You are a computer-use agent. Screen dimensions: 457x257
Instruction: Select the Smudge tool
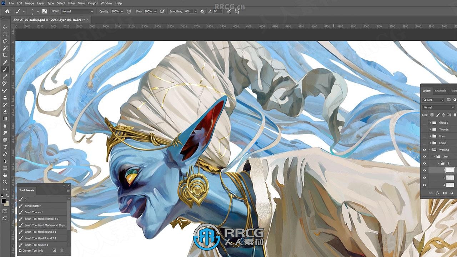click(5, 133)
